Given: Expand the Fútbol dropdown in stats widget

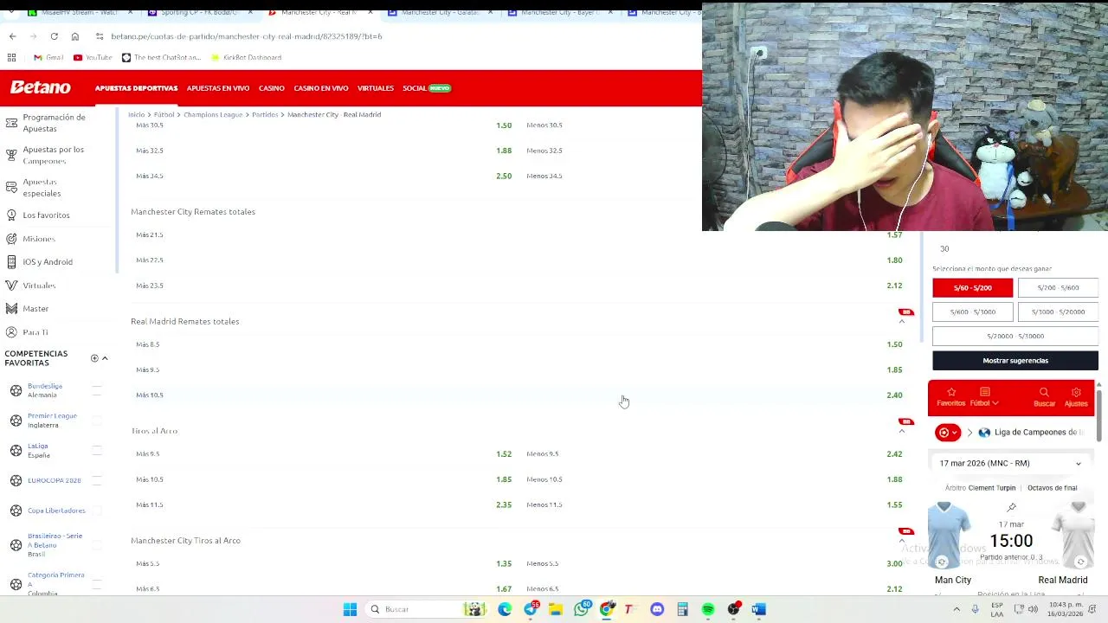Looking at the screenshot, I should pos(984,397).
